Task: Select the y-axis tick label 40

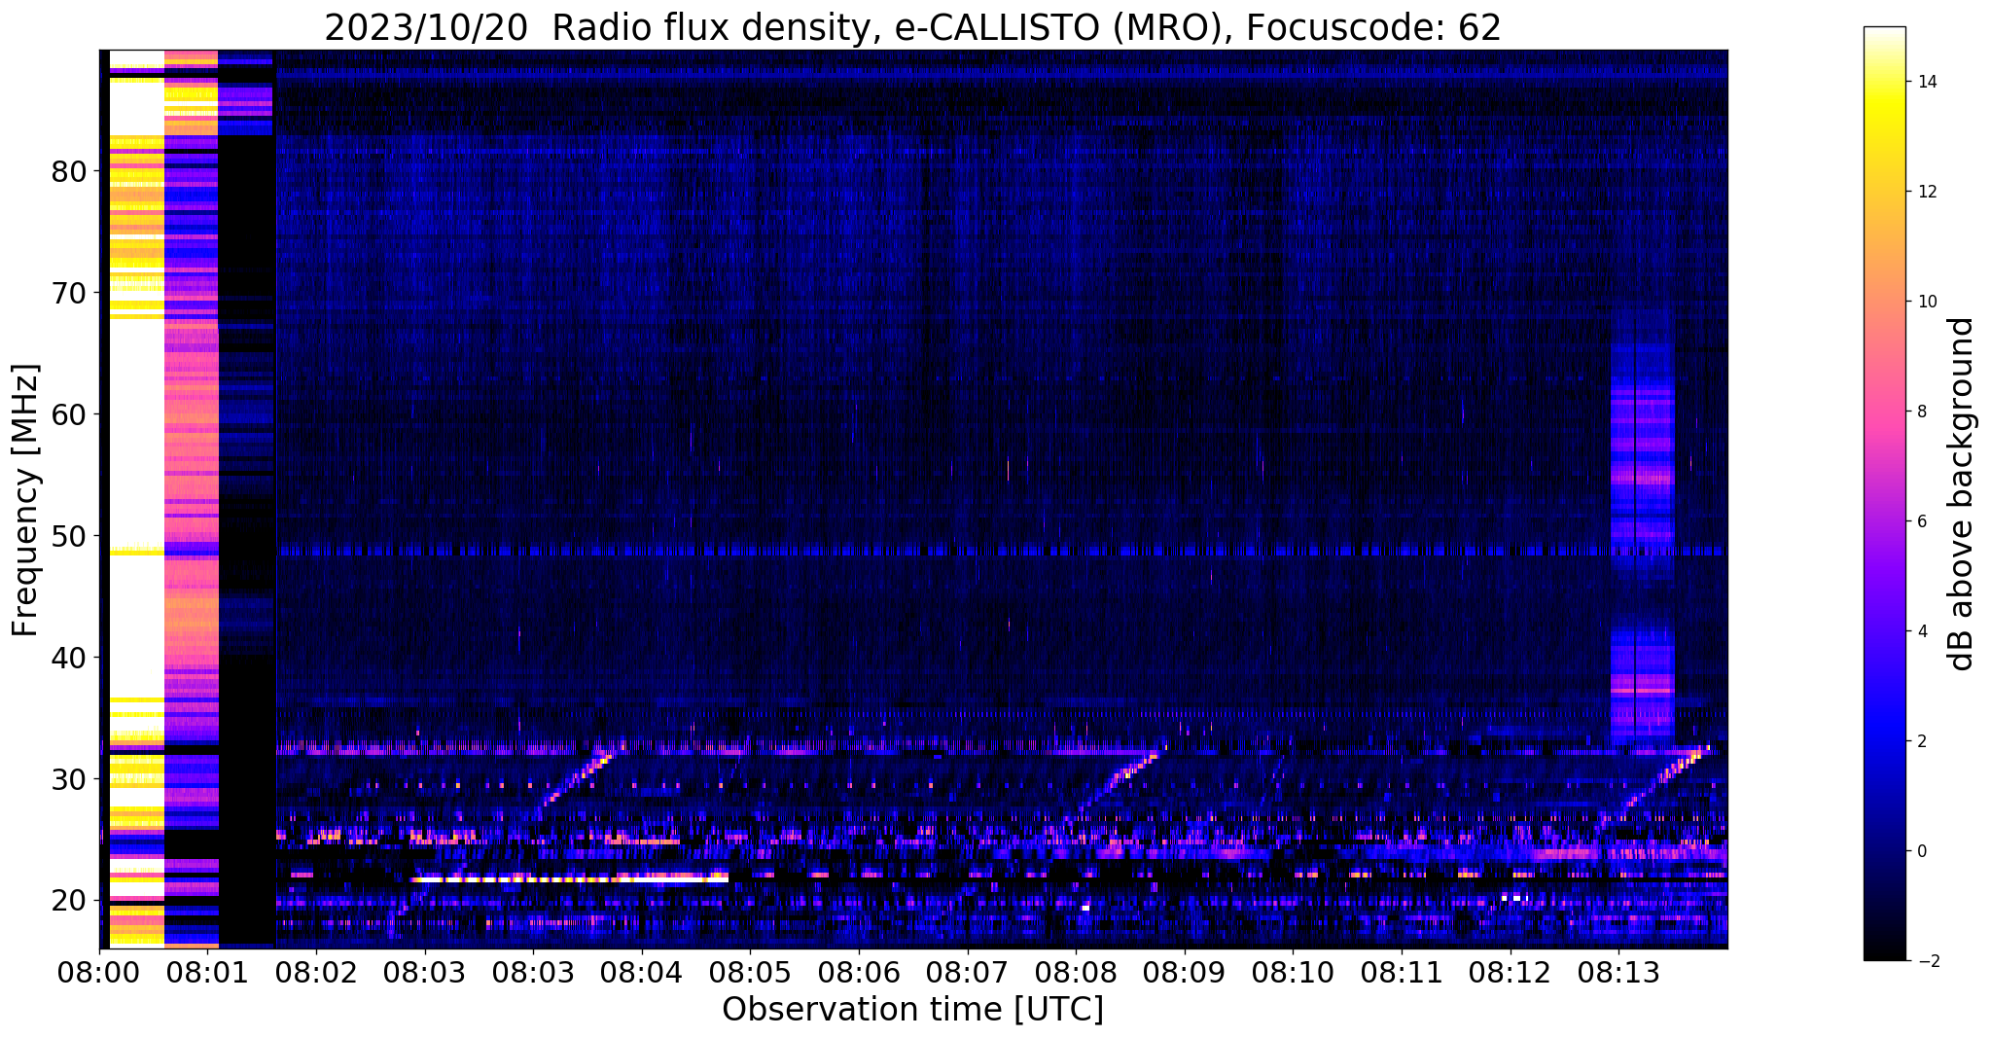Action: click(69, 658)
